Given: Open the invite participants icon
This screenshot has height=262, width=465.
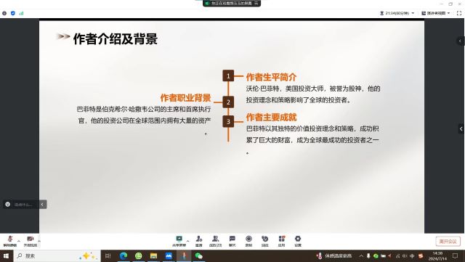Looking at the screenshot, I should pos(198,241).
